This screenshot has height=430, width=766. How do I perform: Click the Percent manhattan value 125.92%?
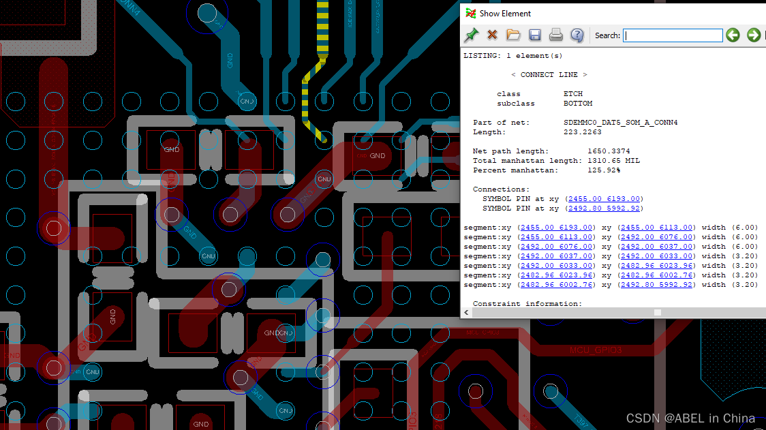pos(604,170)
